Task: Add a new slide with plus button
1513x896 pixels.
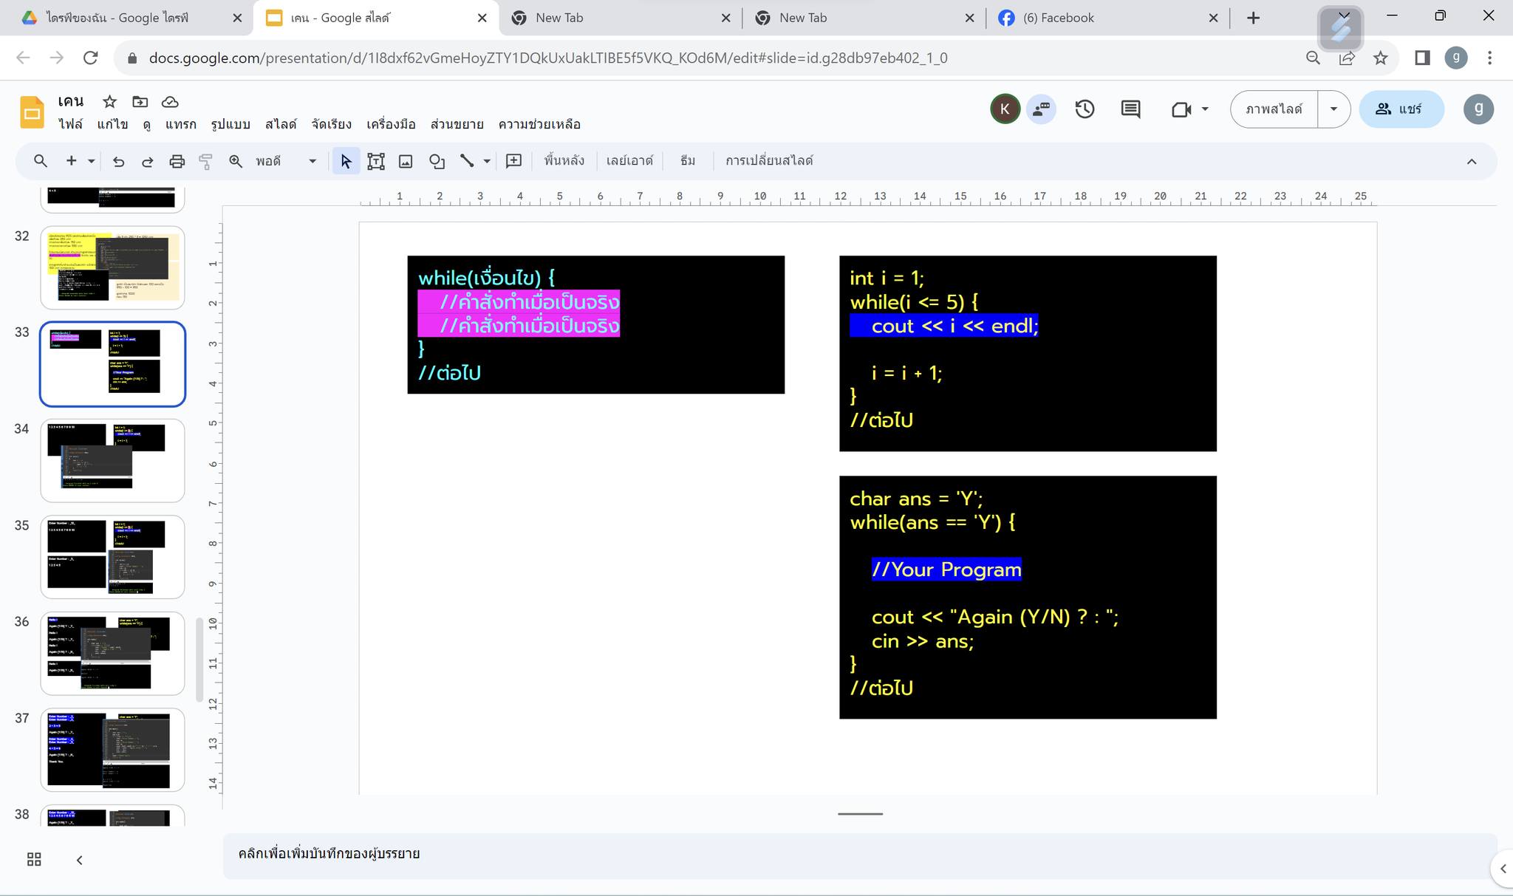Action: (x=71, y=161)
